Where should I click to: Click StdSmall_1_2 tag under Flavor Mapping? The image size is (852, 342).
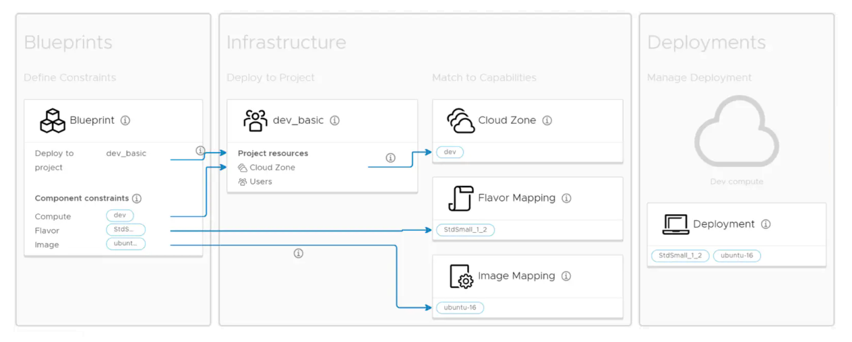pyautogui.click(x=465, y=230)
